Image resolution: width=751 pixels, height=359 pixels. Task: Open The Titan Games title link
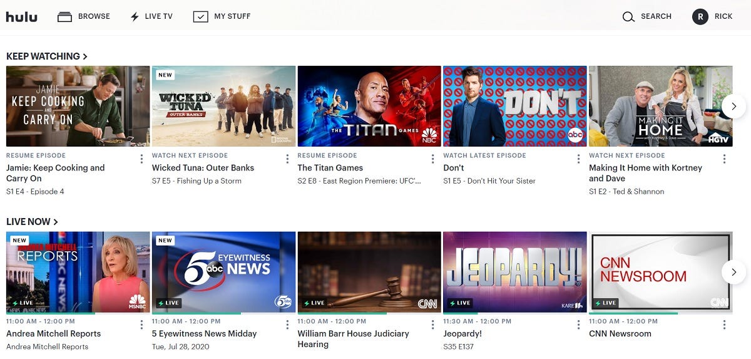click(x=330, y=168)
